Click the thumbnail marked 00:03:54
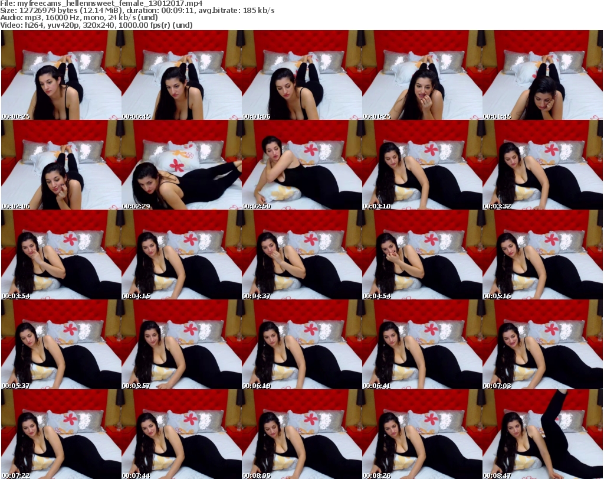Screen dimensions: 604x479 [61, 255]
